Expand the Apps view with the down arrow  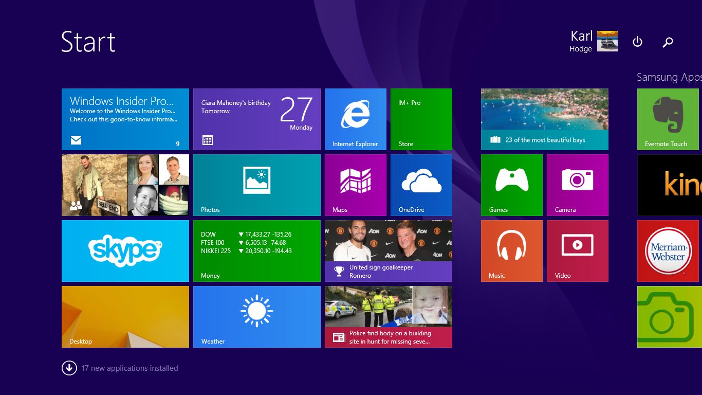coord(69,368)
